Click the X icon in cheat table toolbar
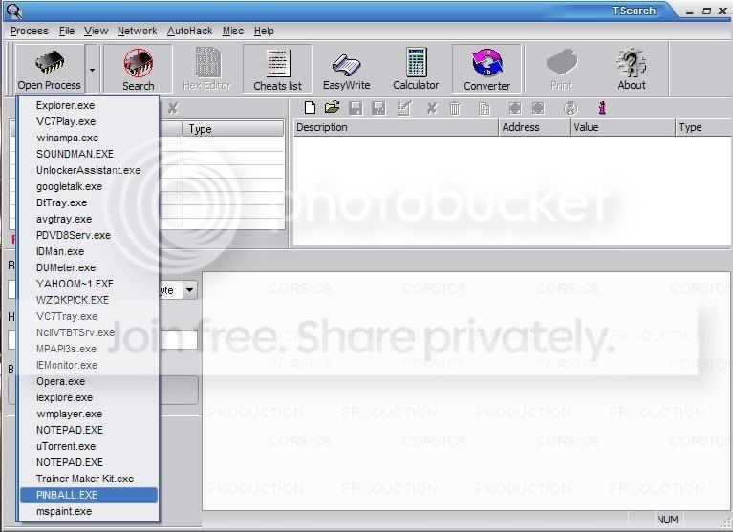The height and width of the screenshot is (532, 733). [432, 108]
